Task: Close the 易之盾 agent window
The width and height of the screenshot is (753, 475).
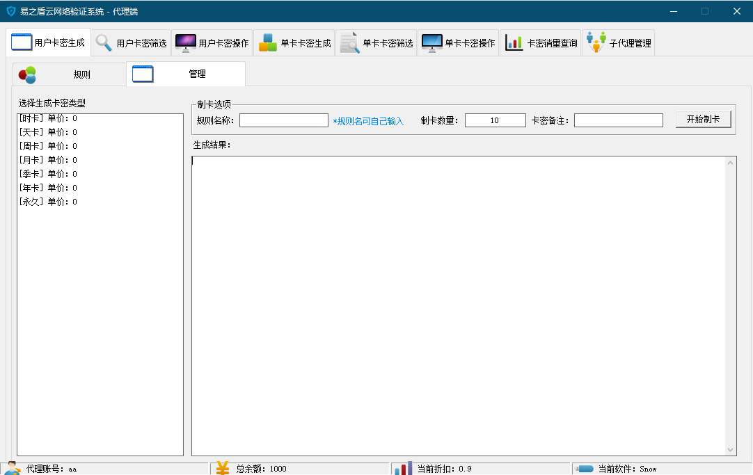Action: 737,11
